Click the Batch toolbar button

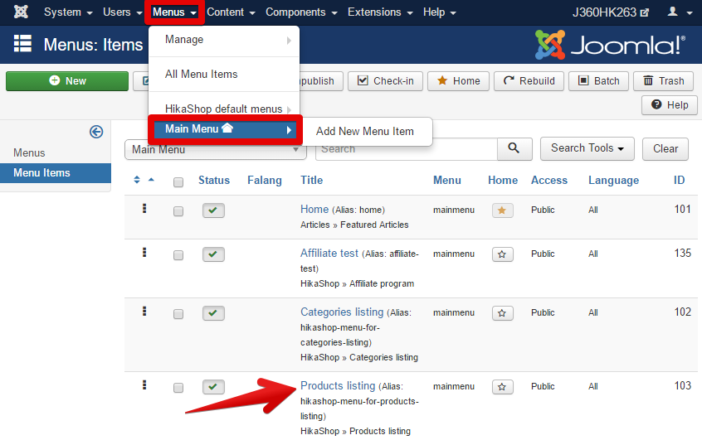point(598,81)
